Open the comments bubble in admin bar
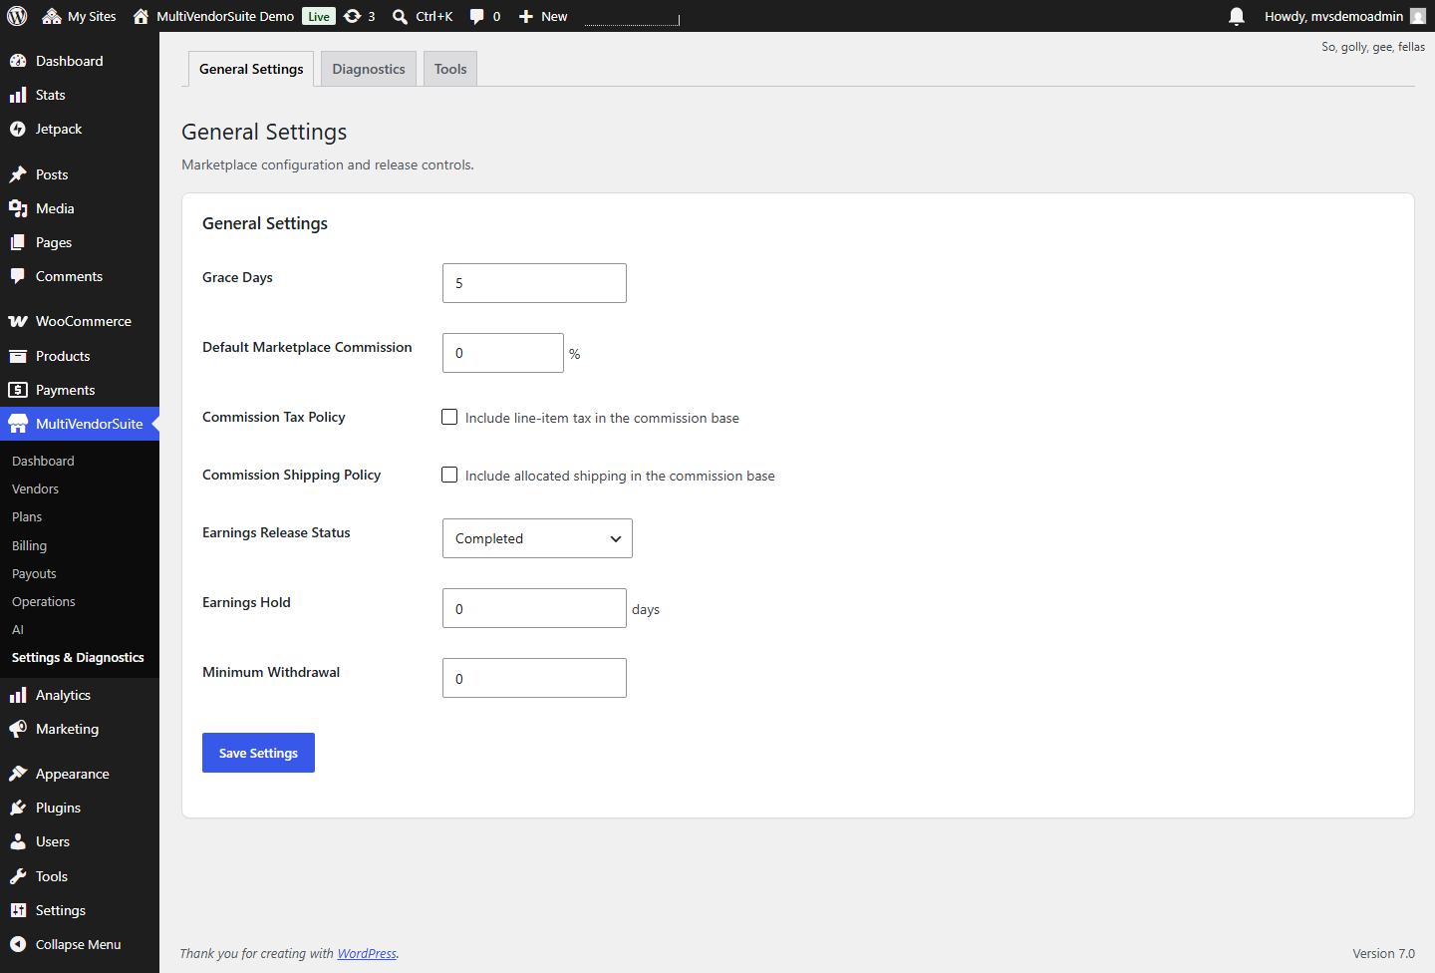This screenshot has width=1435, height=973. click(x=477, y=16)
